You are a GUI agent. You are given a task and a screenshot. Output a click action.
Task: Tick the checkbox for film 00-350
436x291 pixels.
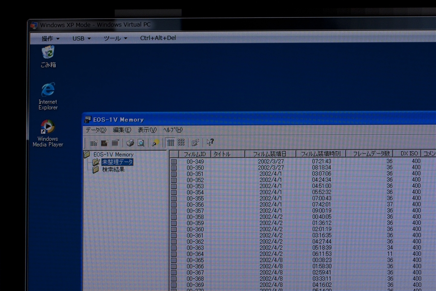(x=174, y=168)
